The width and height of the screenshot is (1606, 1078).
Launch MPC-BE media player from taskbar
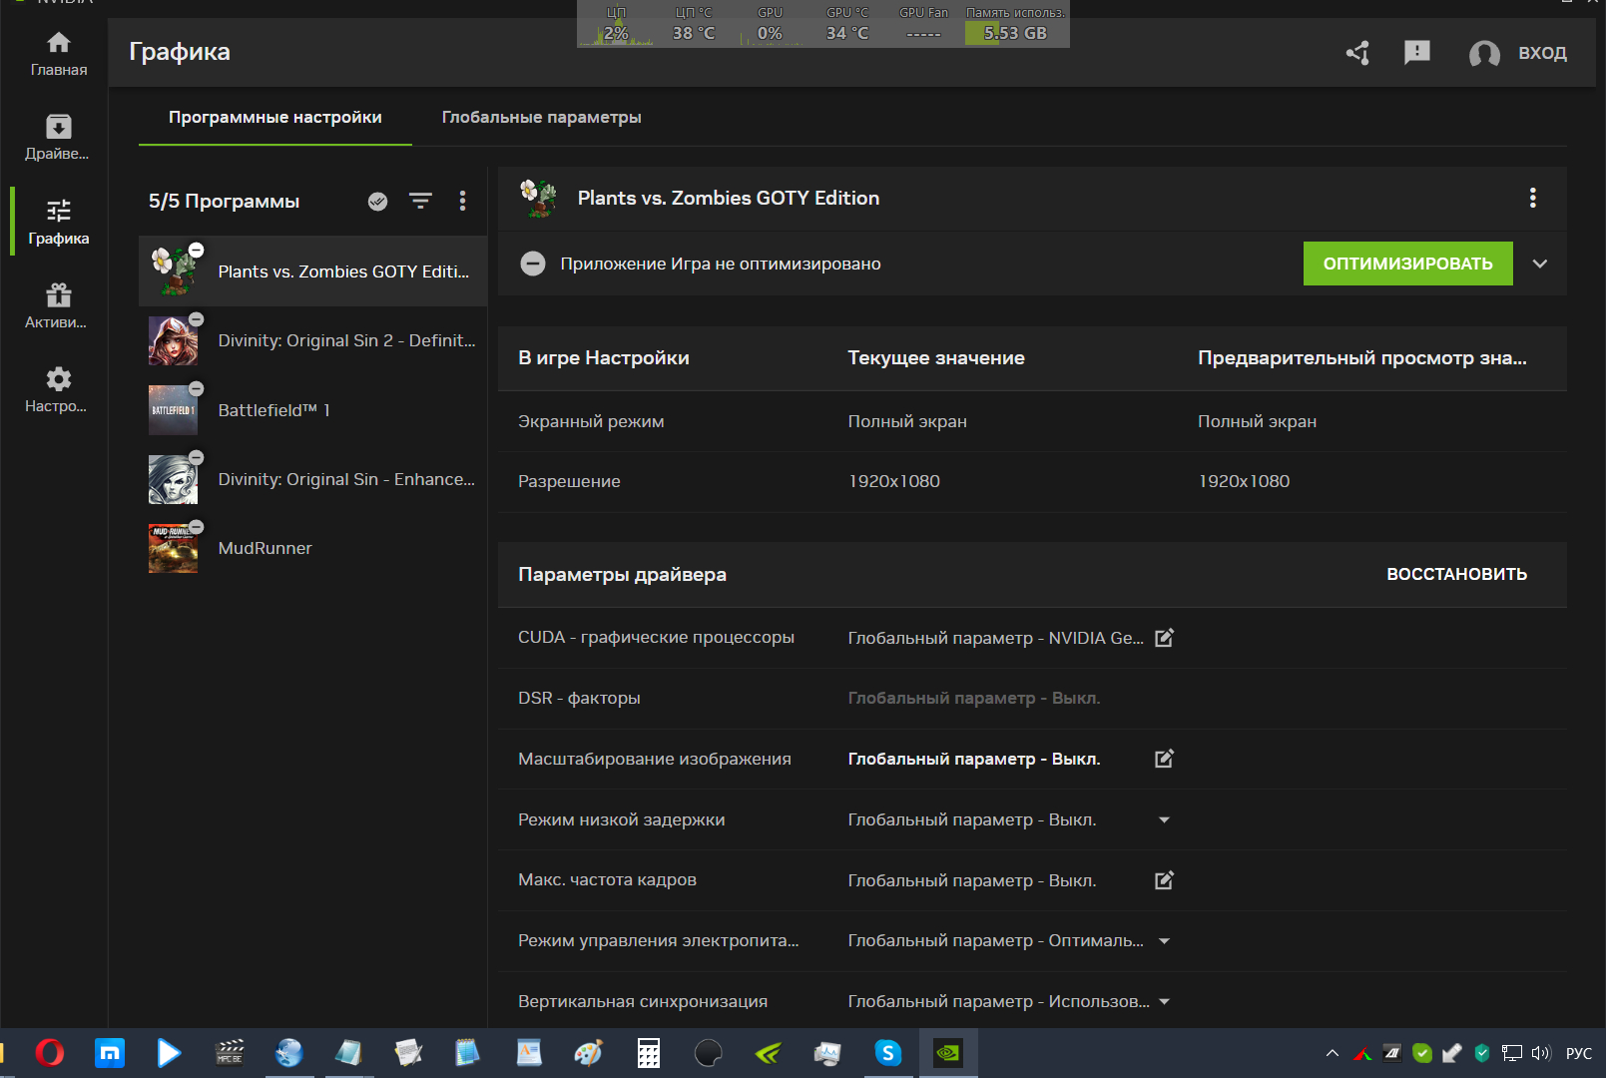click(230, 1053)
